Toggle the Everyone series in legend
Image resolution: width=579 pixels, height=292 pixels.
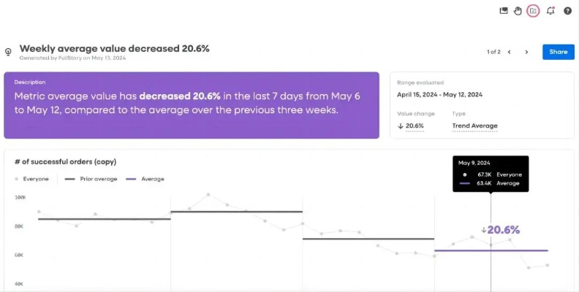coord(31,179)
